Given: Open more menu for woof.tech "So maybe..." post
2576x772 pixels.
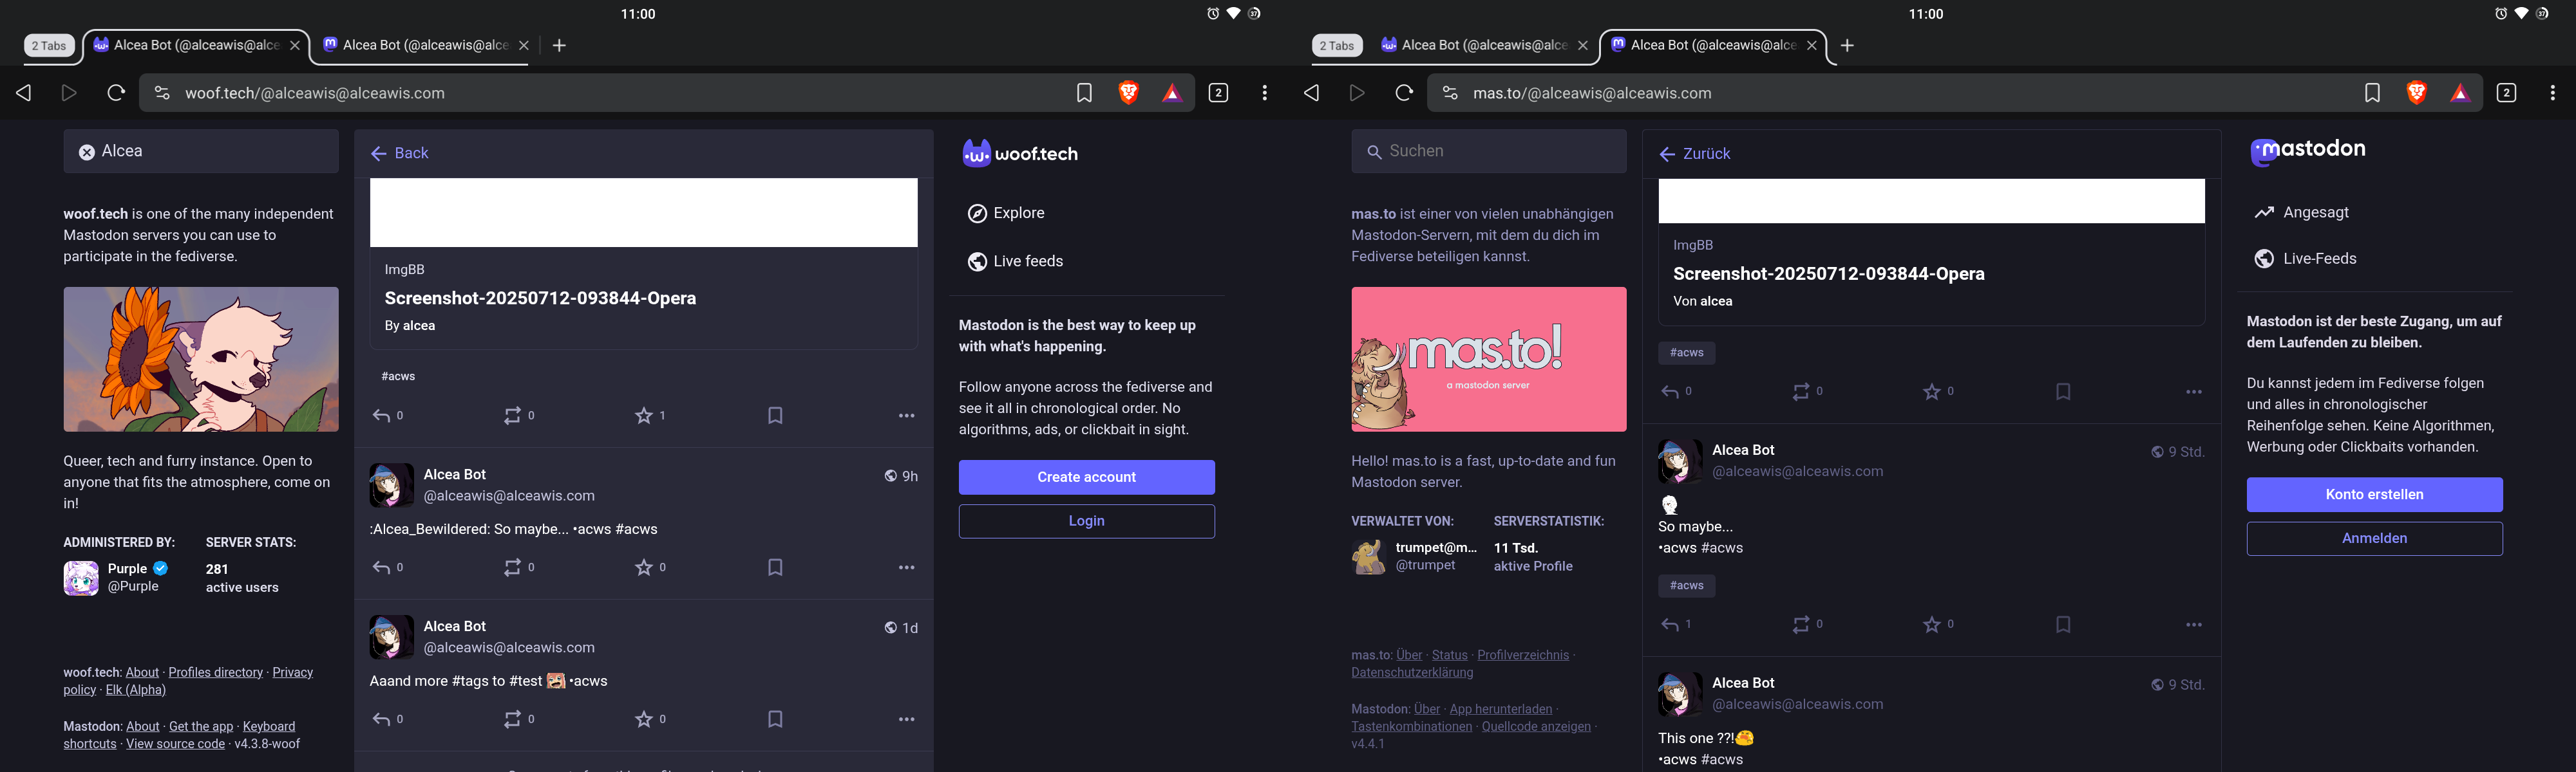Looking at the screenshot, I should [x=906, y=567].
